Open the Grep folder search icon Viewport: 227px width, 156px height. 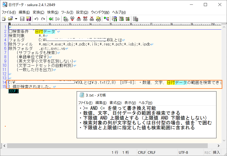click(x=98, y=19)
